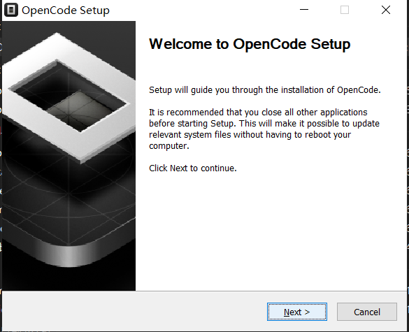Cancel the OpenCode installation
Viewport: 409px width, 332px height.
[x=367, y=312]
